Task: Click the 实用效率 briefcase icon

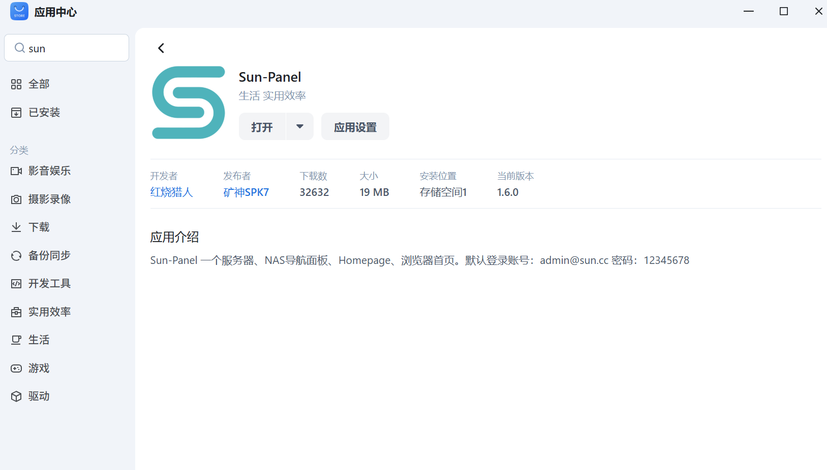Action: (16, 312)
